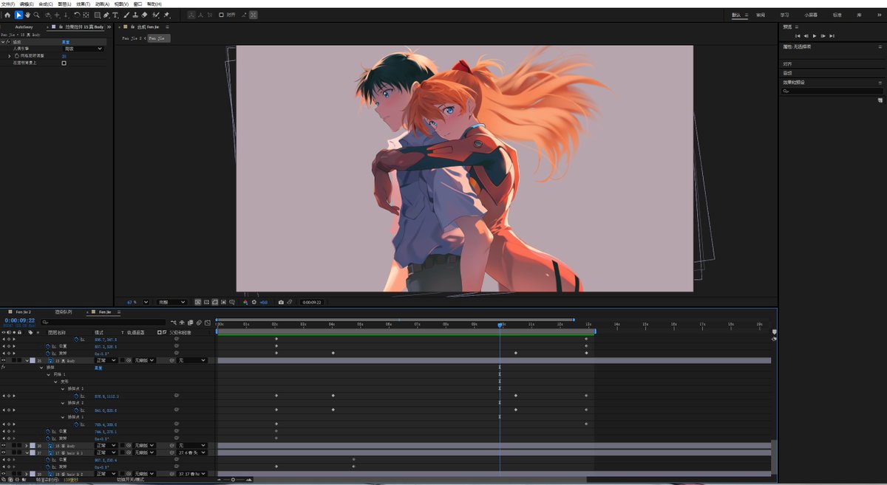Select the Rectangle shape tool
Image resolution: width=887 pixels, height=485 pixels.
(x=98, y=15)
